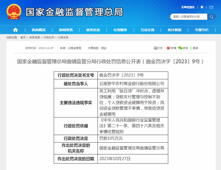This screenshot has height=170, width=221.
Task: Focus the site search input field
Action: 189,17
